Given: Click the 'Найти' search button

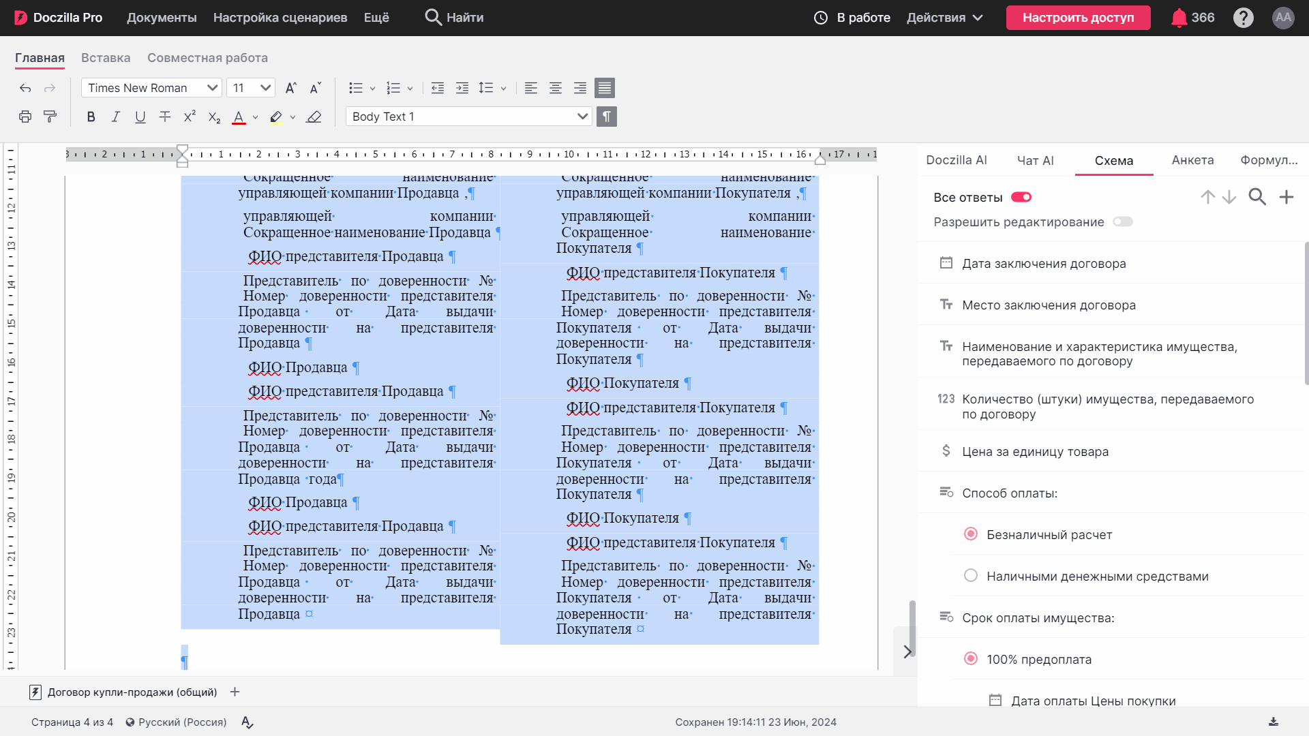Looking at the screenshot, I should tap(454, 18).
